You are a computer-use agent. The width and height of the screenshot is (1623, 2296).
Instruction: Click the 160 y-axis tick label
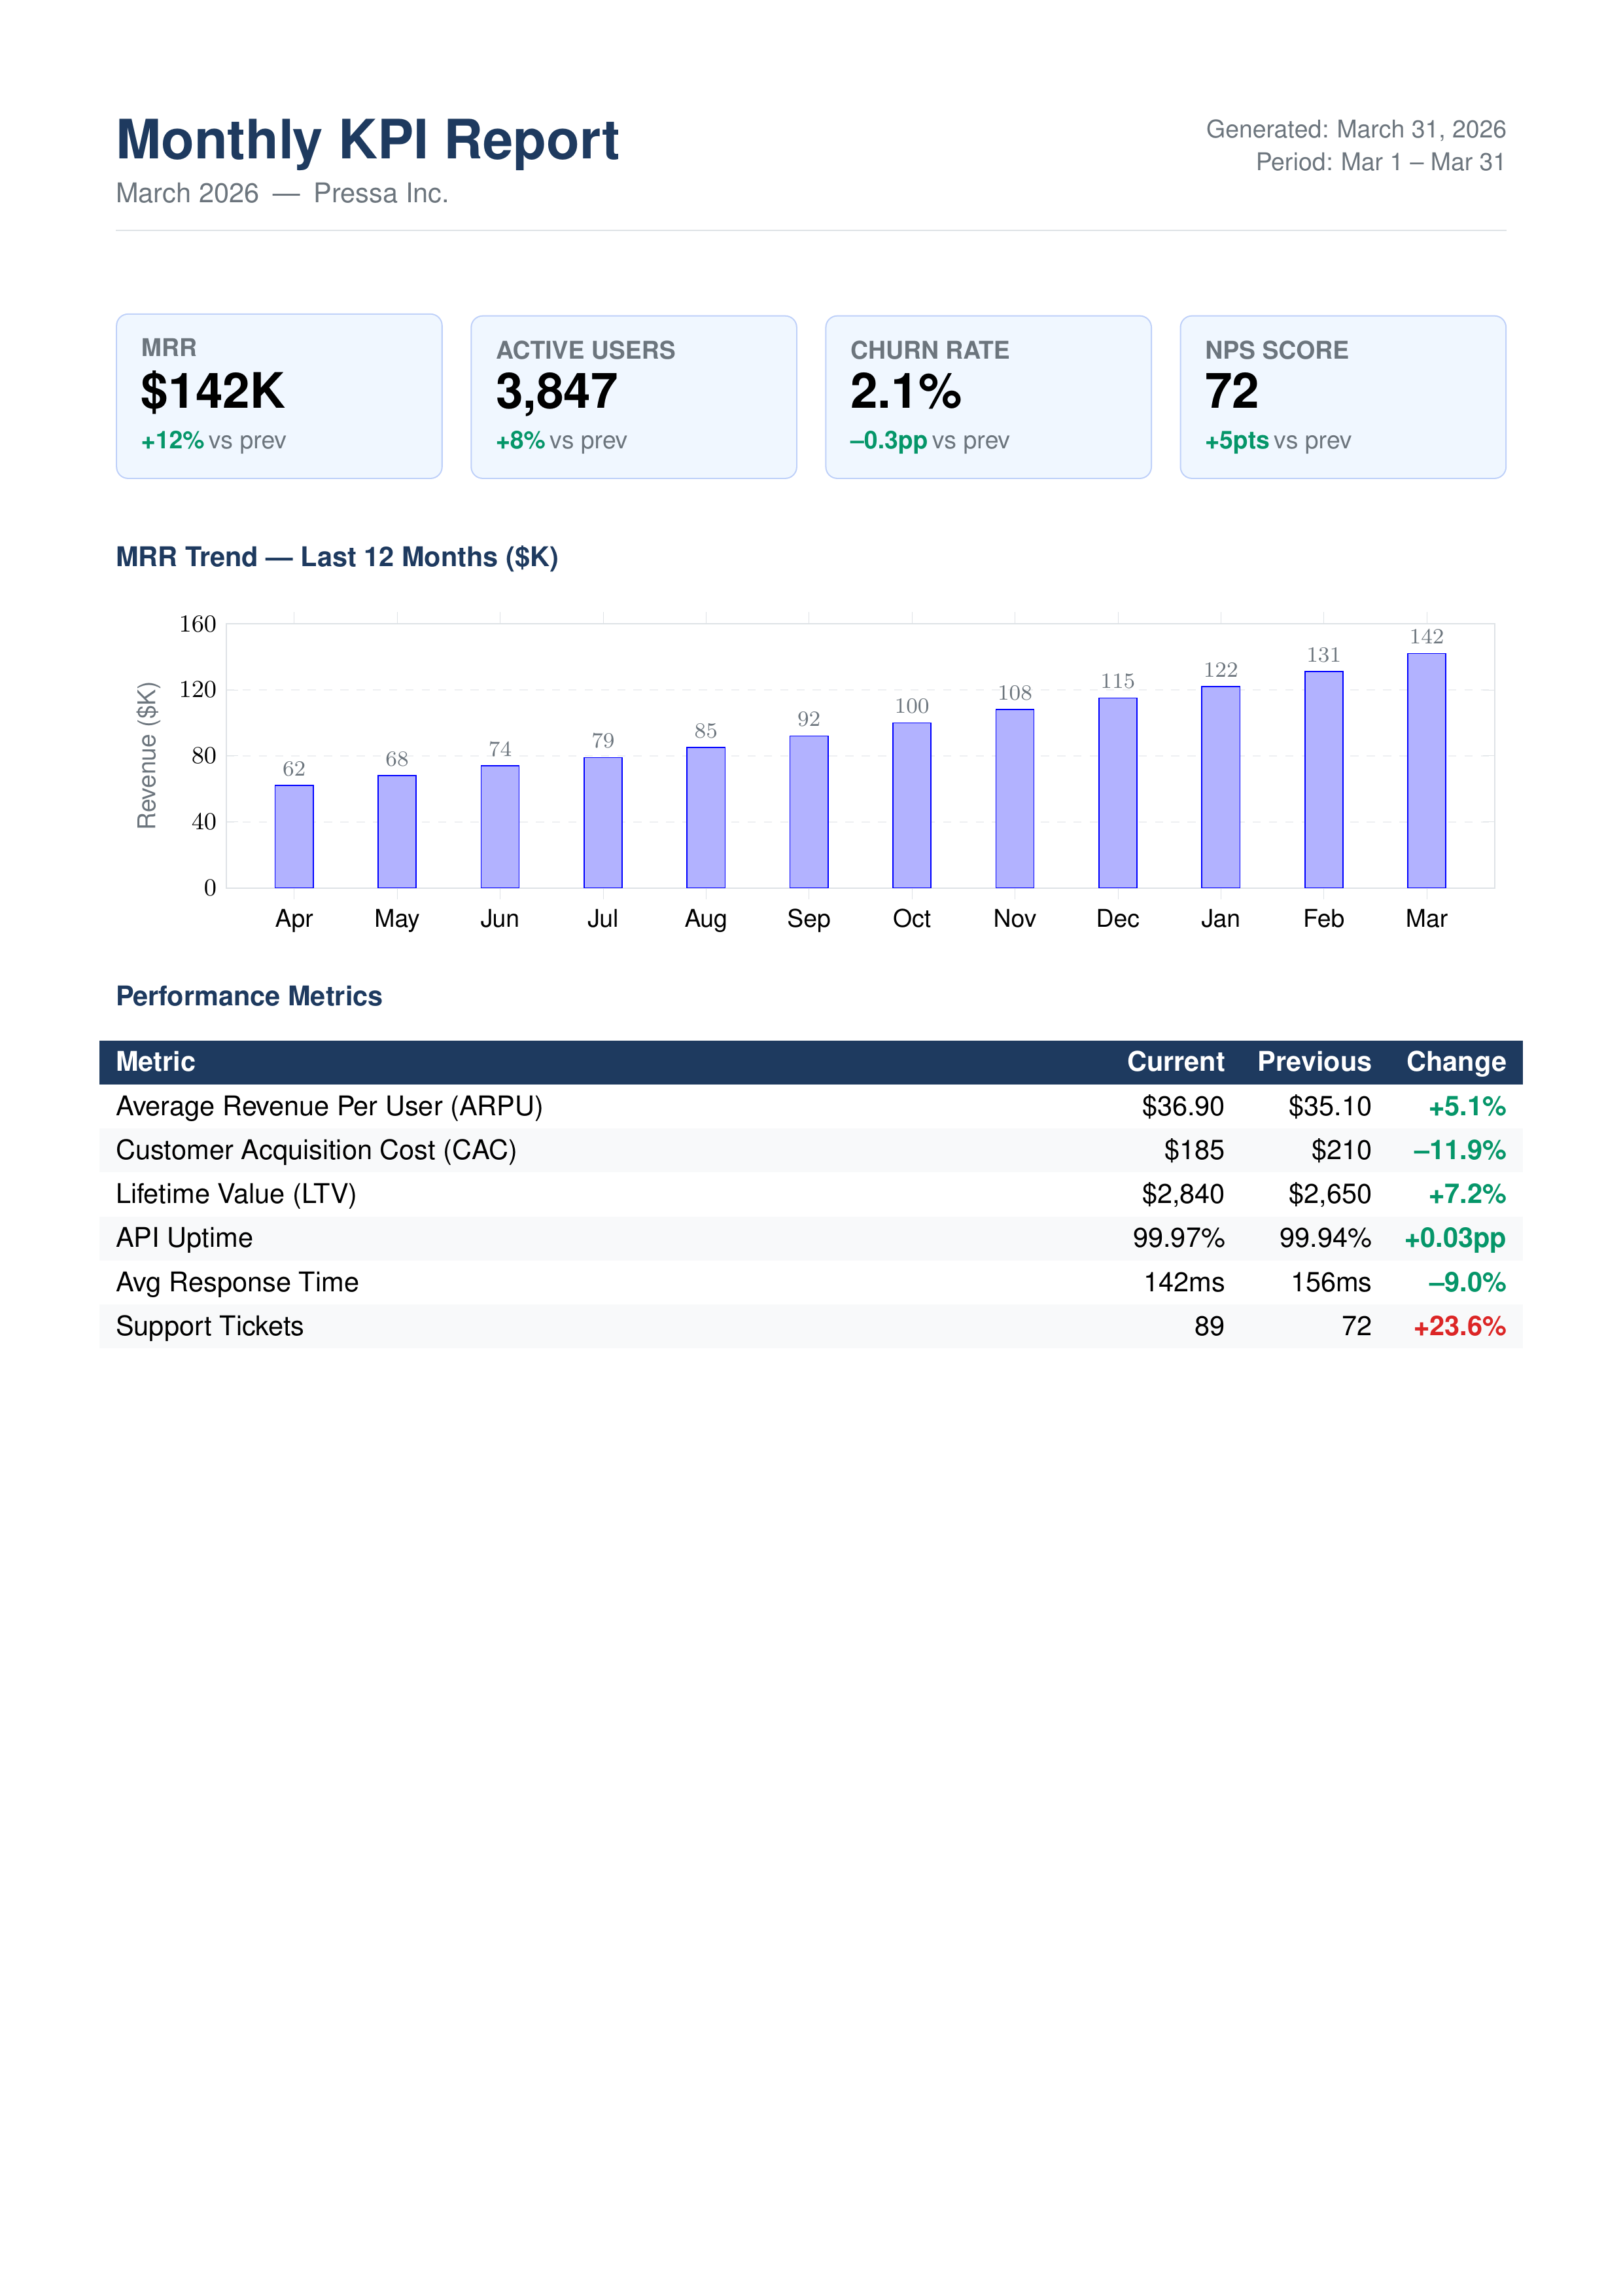[x=197, y=624]
